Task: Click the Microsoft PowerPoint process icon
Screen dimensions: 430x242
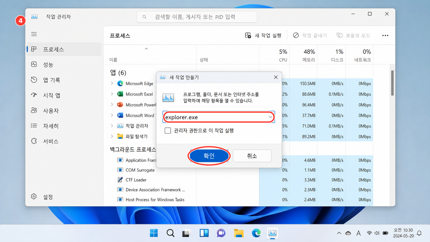Action: pos(120,105)
